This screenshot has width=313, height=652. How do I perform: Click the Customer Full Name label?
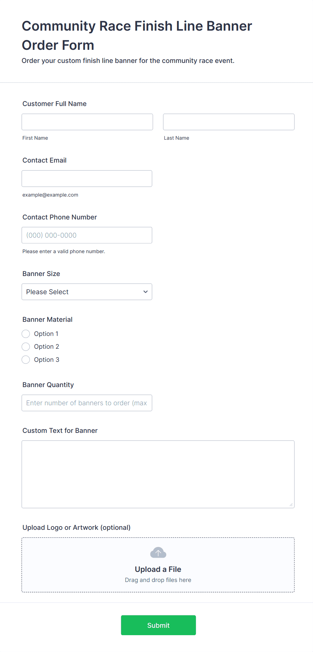tap(54, 104)
